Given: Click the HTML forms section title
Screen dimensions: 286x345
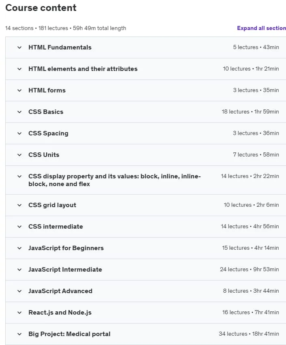Looking at the screenshot, I should click(x=47, y=90).
